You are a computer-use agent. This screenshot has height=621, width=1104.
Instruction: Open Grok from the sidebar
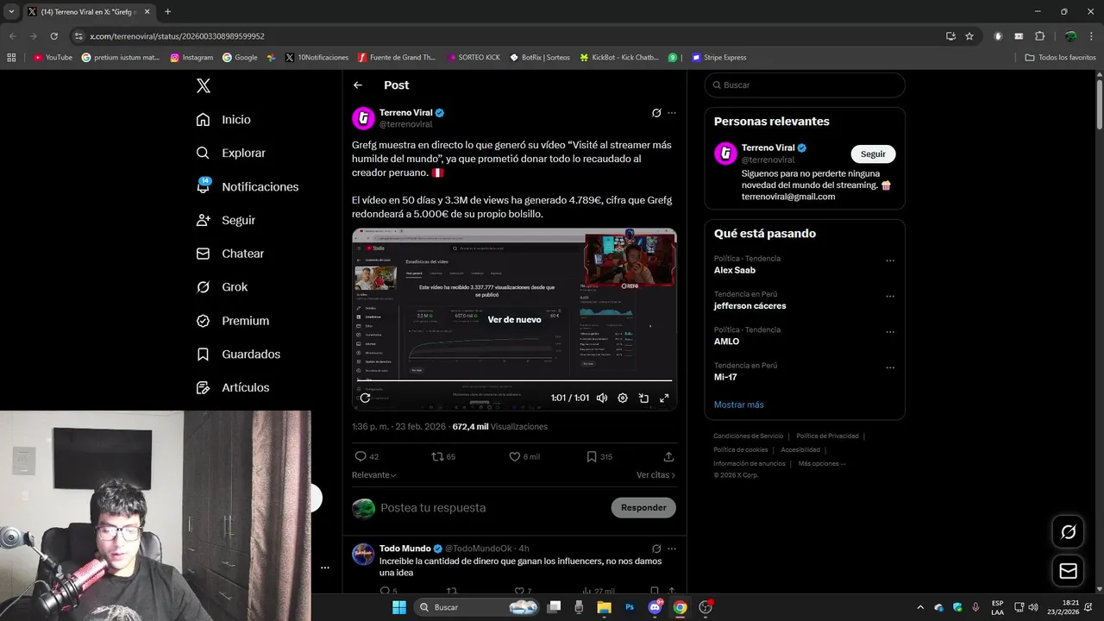(222, 287)
